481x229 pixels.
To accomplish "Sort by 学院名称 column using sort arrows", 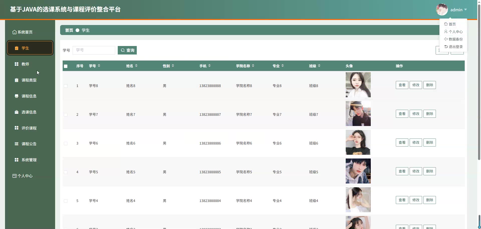I will coord(253,66).
